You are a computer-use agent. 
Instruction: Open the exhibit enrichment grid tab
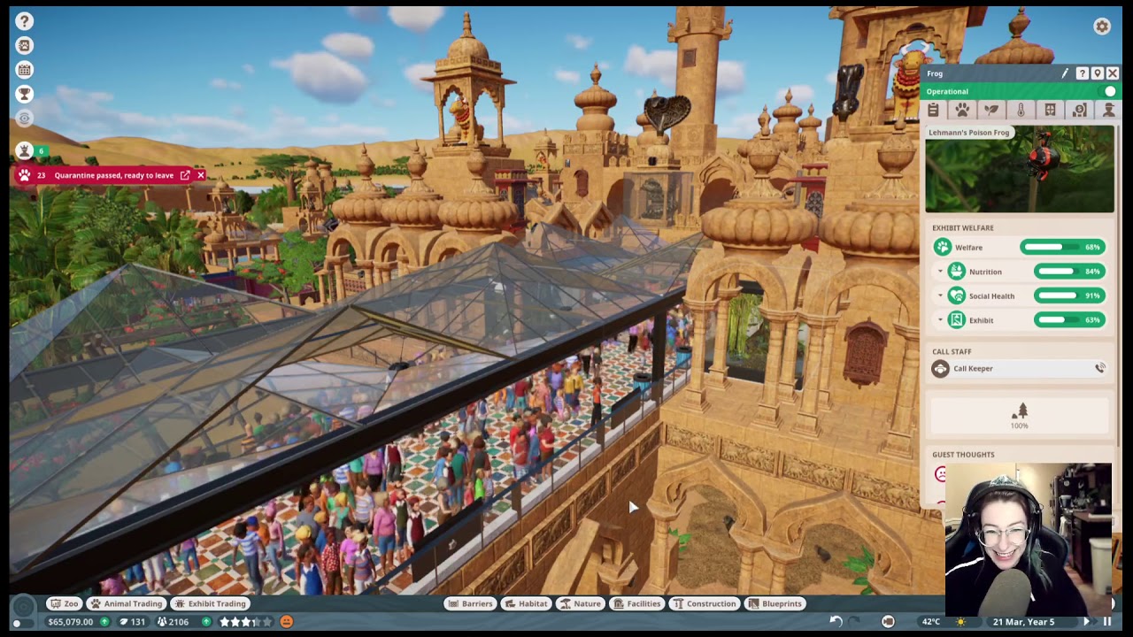pos(1050,110)
